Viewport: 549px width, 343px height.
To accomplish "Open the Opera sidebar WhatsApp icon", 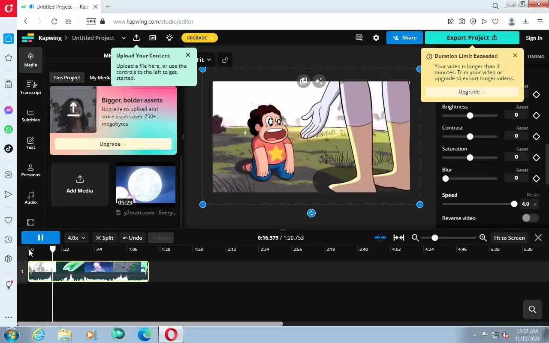I will [x=8, y=129].
